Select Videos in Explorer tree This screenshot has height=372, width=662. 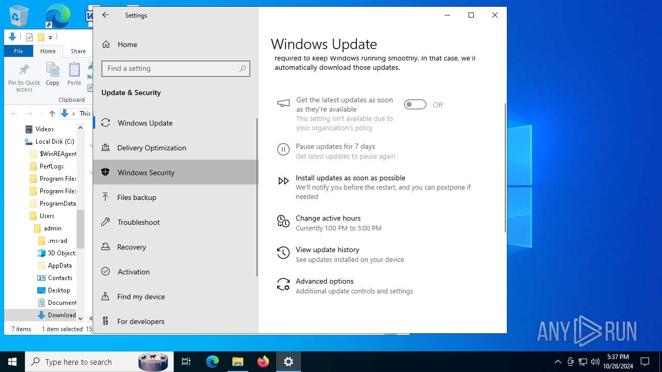coord(44,129)
